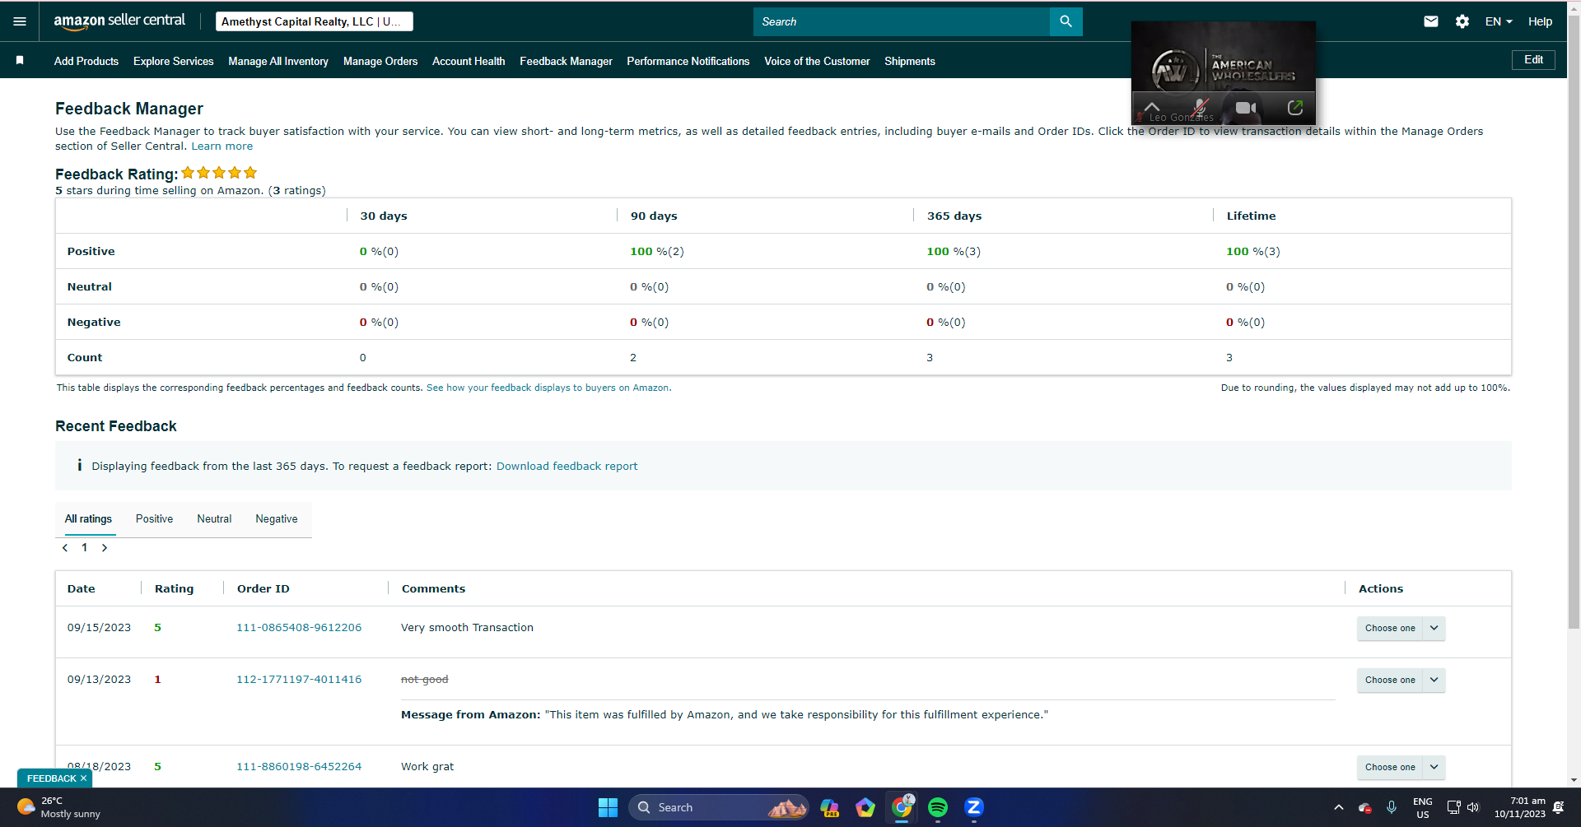This screenshot has height=827, width=1581.
Task: Select the All ratings tab
Action: 88,519
